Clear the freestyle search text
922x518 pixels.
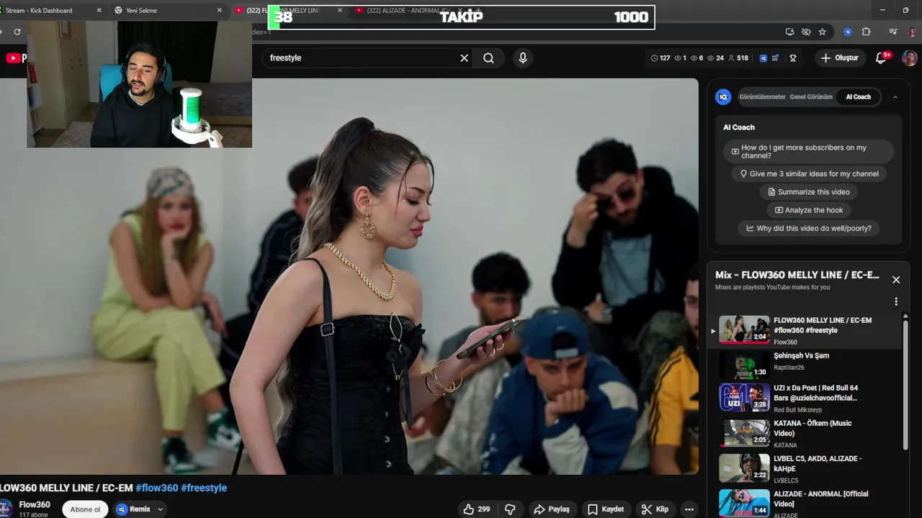tap(464, 58)
